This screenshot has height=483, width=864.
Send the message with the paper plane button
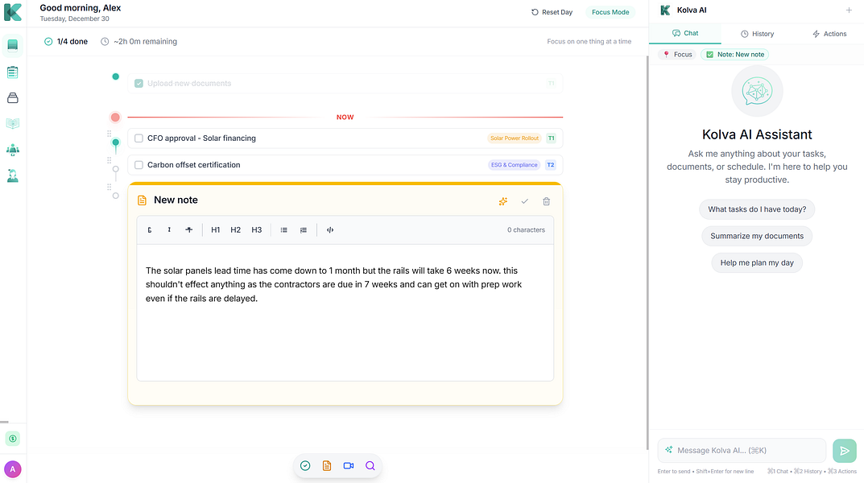pyautogui.click(x=844, y=451)
